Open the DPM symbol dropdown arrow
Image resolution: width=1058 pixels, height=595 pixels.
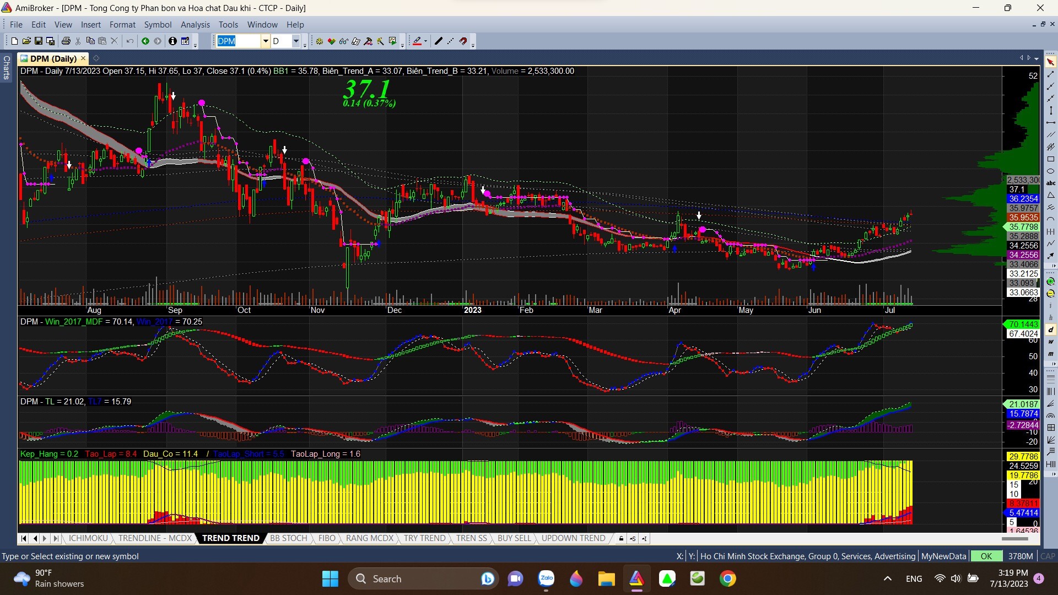point(266,41)
